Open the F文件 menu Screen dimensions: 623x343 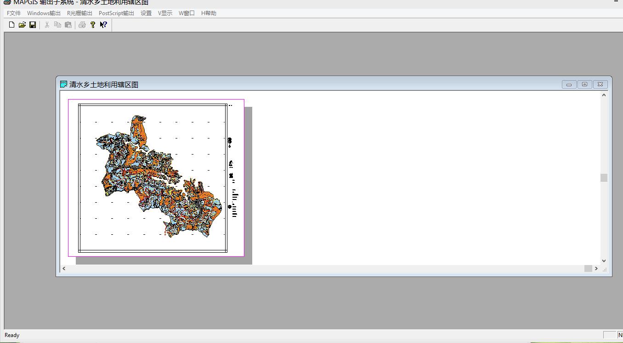(14, 13)
